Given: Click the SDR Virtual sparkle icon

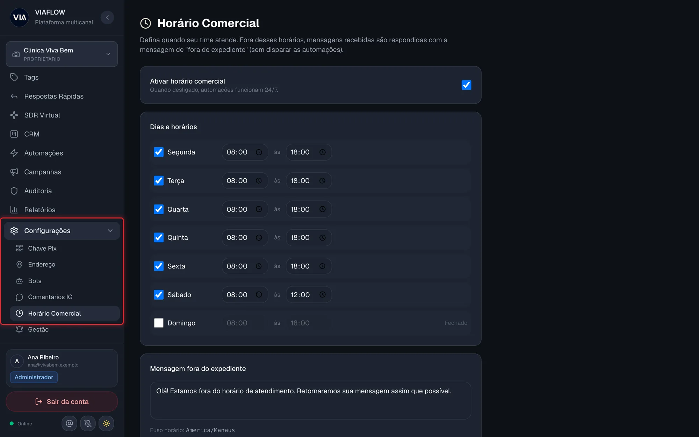Looking at the screenshot, I should [x=14, y=115].
